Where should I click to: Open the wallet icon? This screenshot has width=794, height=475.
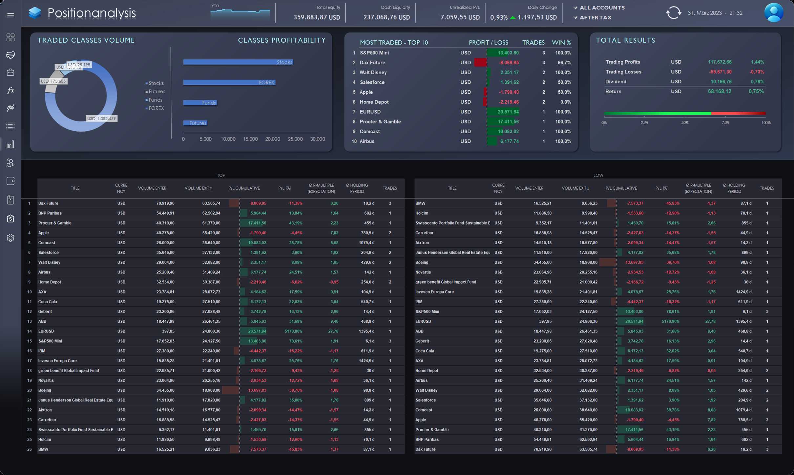(x=10, y=181)
